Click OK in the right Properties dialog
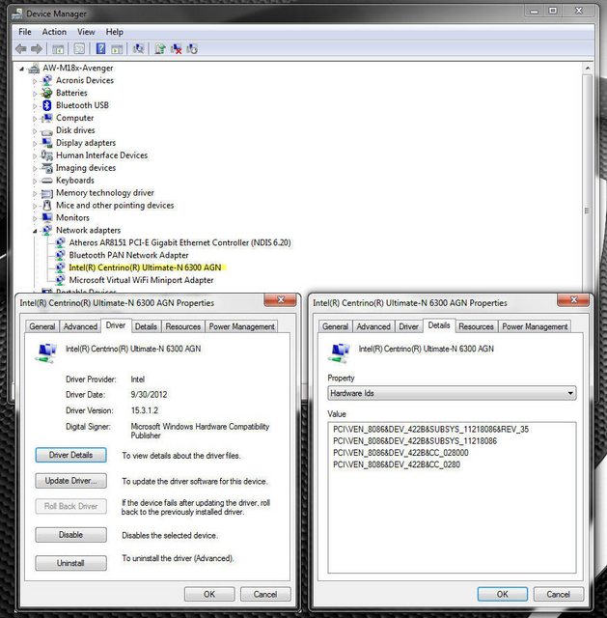The width and height of the screenshot is (607, 618). pos(502,594)
